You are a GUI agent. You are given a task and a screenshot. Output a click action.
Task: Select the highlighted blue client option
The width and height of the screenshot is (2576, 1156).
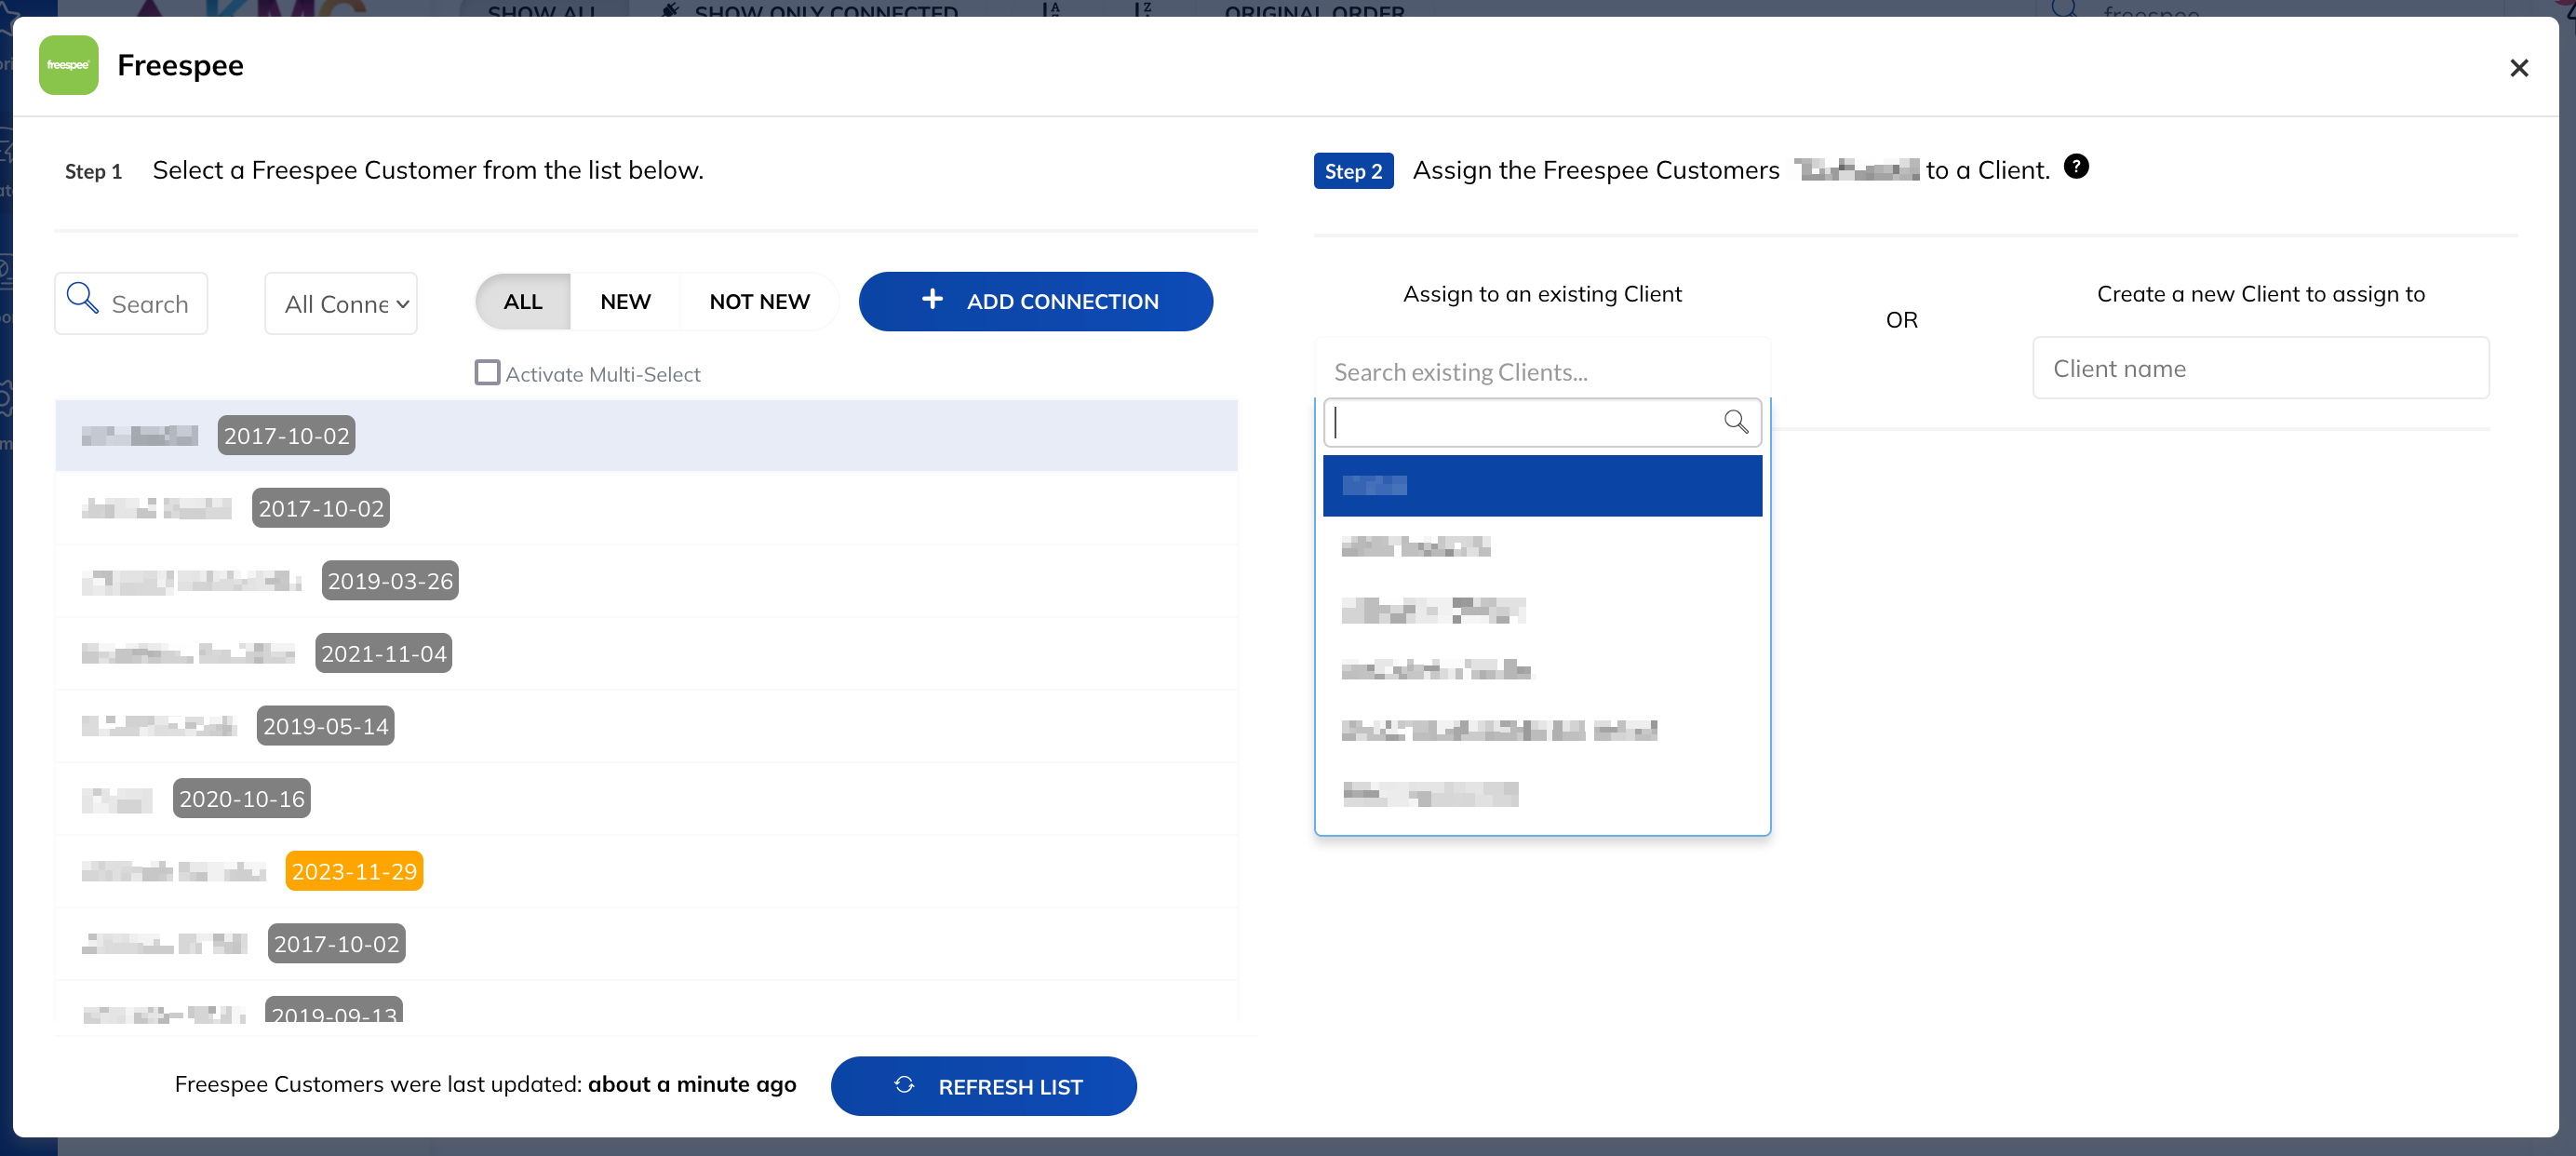click(x=1542, y=486)
